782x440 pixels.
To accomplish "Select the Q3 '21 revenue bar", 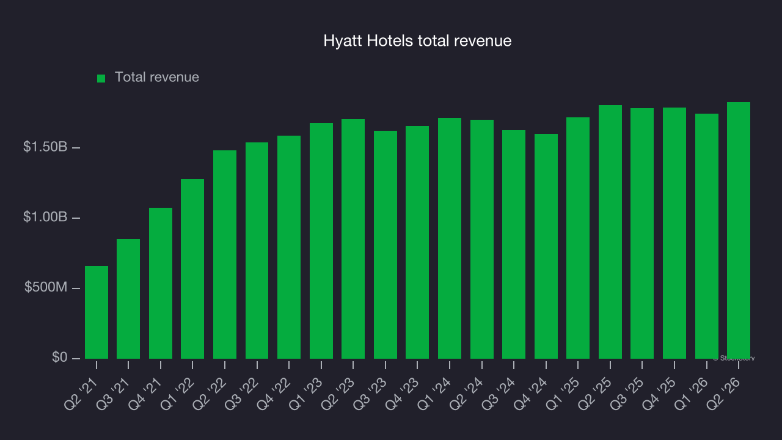I will pos(128,299).
